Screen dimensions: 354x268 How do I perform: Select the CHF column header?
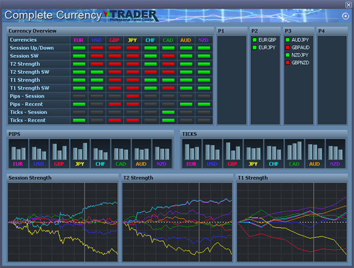150,40
